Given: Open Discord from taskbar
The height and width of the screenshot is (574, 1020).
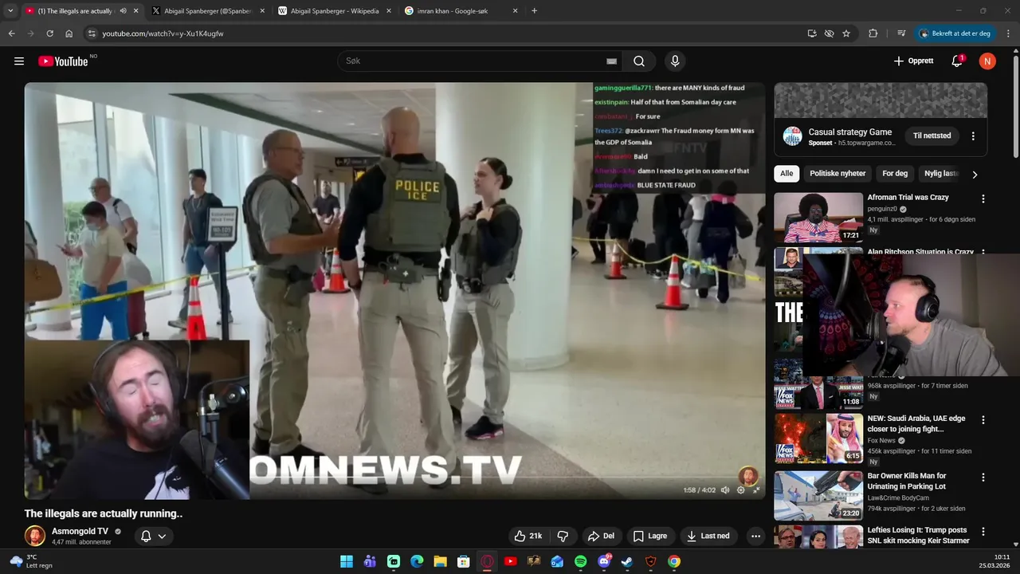Looking at the screenshot, I should click(604, 561).
